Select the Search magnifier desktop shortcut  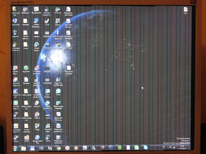(x=58, y=21)
